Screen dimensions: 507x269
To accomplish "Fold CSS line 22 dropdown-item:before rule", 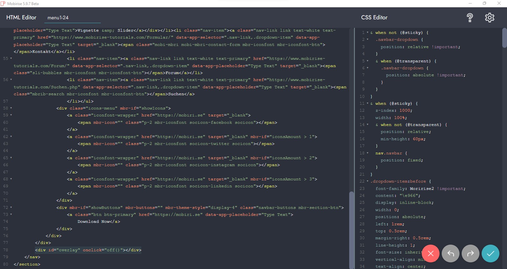I will [x=368, y=181].
